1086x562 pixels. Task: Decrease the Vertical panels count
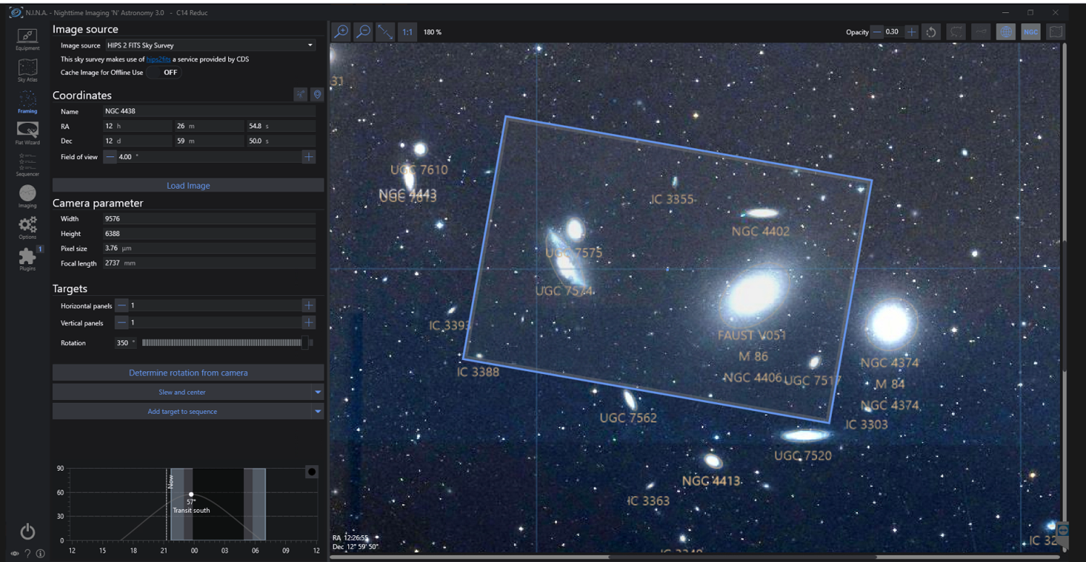pyautogui.click(x=122, y=323)
